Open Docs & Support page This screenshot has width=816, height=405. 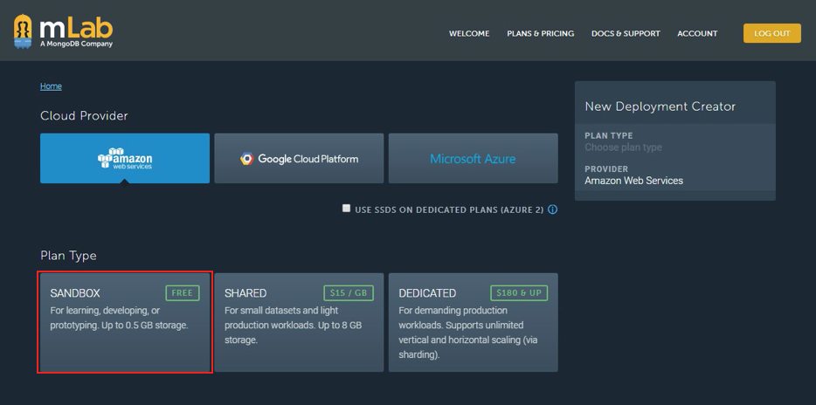point(626,33)
